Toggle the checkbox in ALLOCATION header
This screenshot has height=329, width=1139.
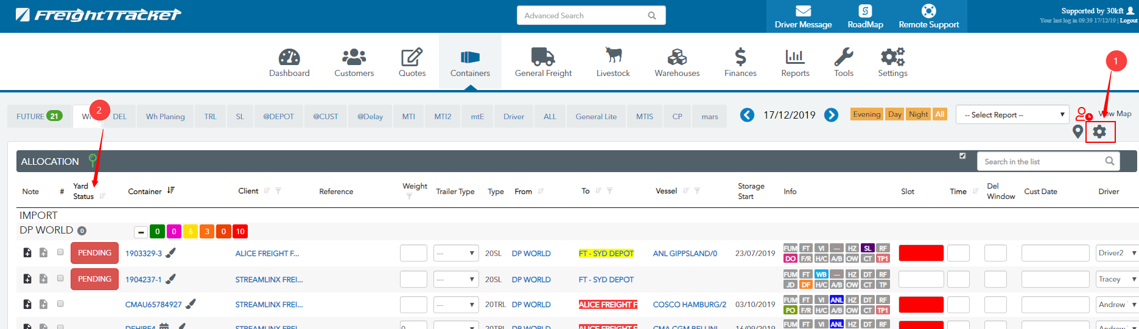click(962, 156)
